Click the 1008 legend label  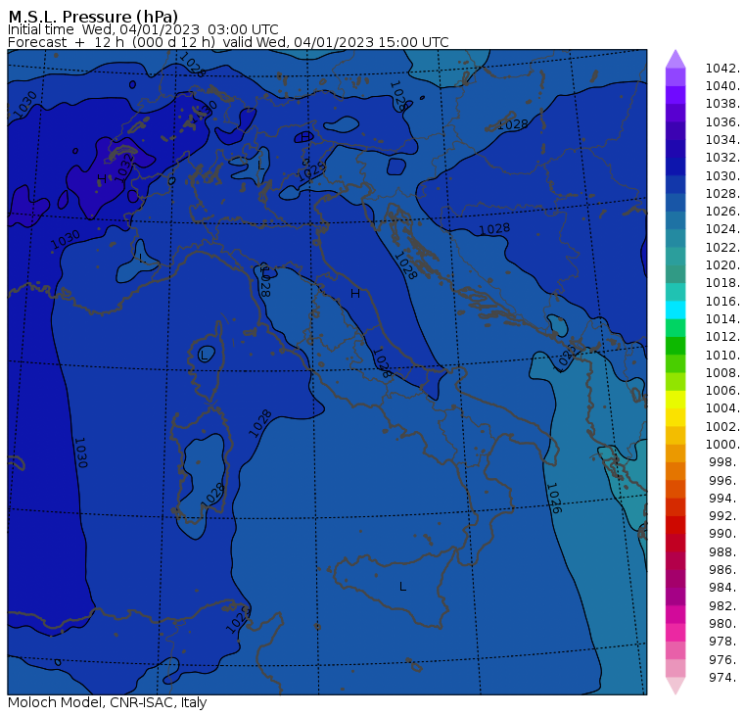(722, 373)
